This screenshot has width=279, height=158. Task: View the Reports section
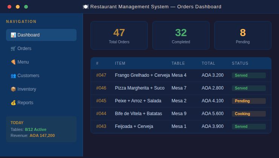pyautogui.click(x=41, y=103)
